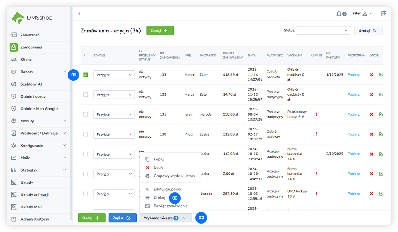Viewport: 398px width, 232px height.
Task: Select Grupowy wydruk listów menu entry
Action: point(174,176)
